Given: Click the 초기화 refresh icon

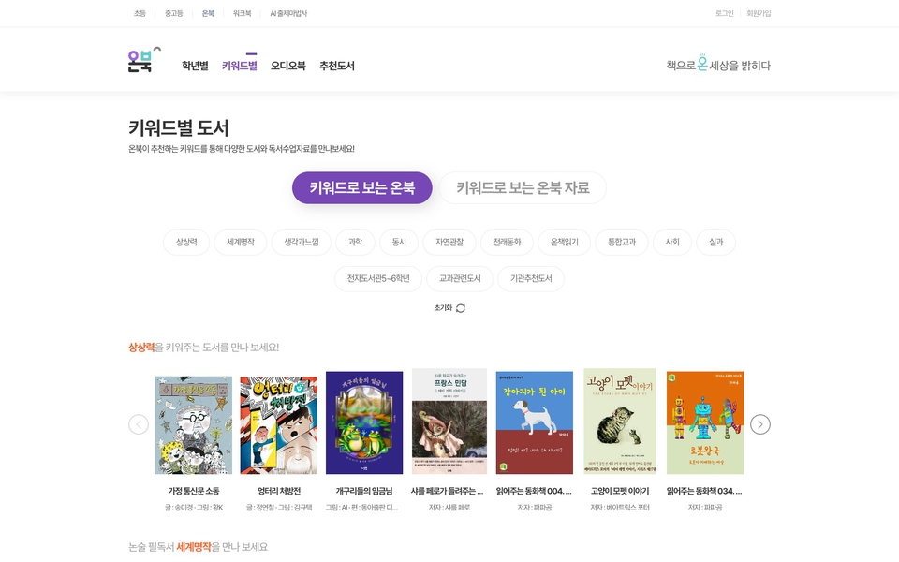Looking at the screenshot, I should 460,308.
